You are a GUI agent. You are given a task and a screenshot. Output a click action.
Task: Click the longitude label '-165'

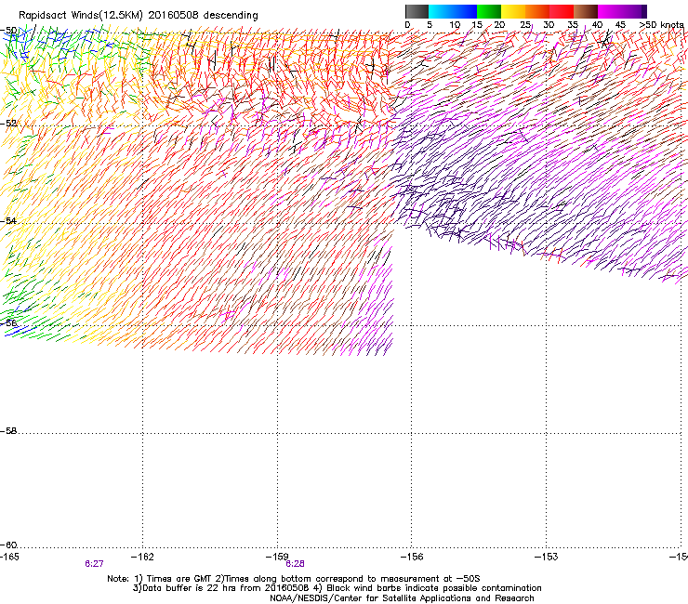(x=9, y=557)
